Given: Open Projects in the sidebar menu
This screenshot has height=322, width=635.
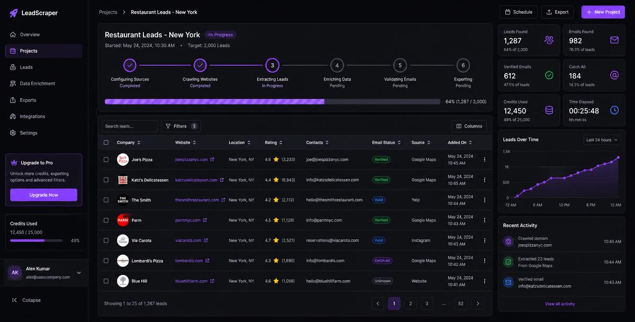Looking at the screenshot, I should (x=43, y=51).
